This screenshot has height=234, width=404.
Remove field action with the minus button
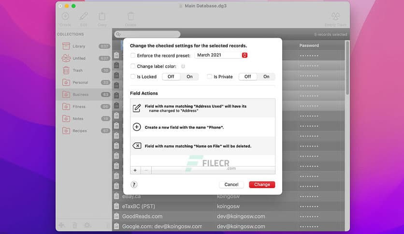(x=146, y=170)
